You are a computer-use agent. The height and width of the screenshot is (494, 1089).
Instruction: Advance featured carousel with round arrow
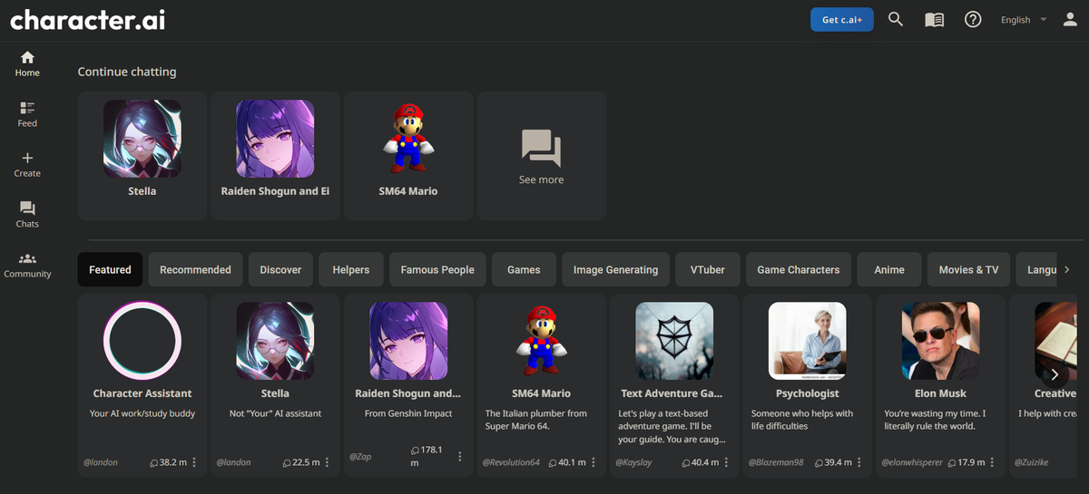pyautogui.click(x=1054, y=374)
